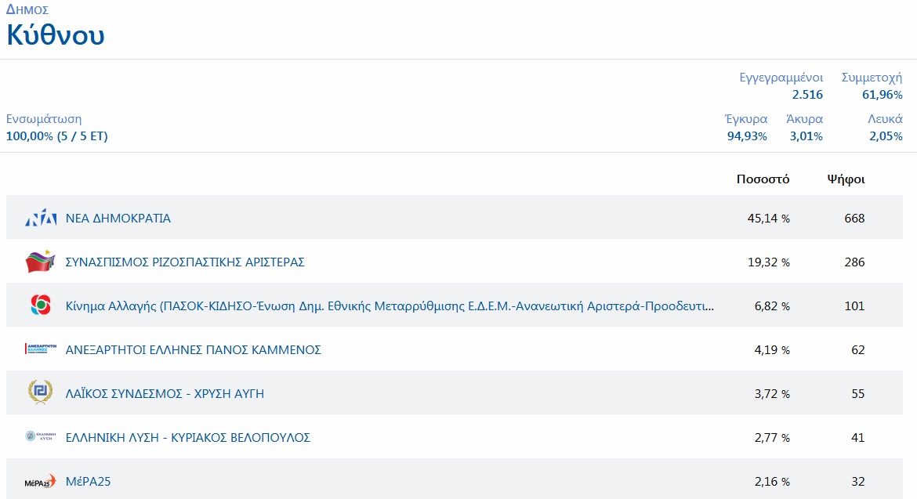Click the Εγγεγραμμένοι registered voters label
This screenshot has height=499, width=917.
(781, 78)
